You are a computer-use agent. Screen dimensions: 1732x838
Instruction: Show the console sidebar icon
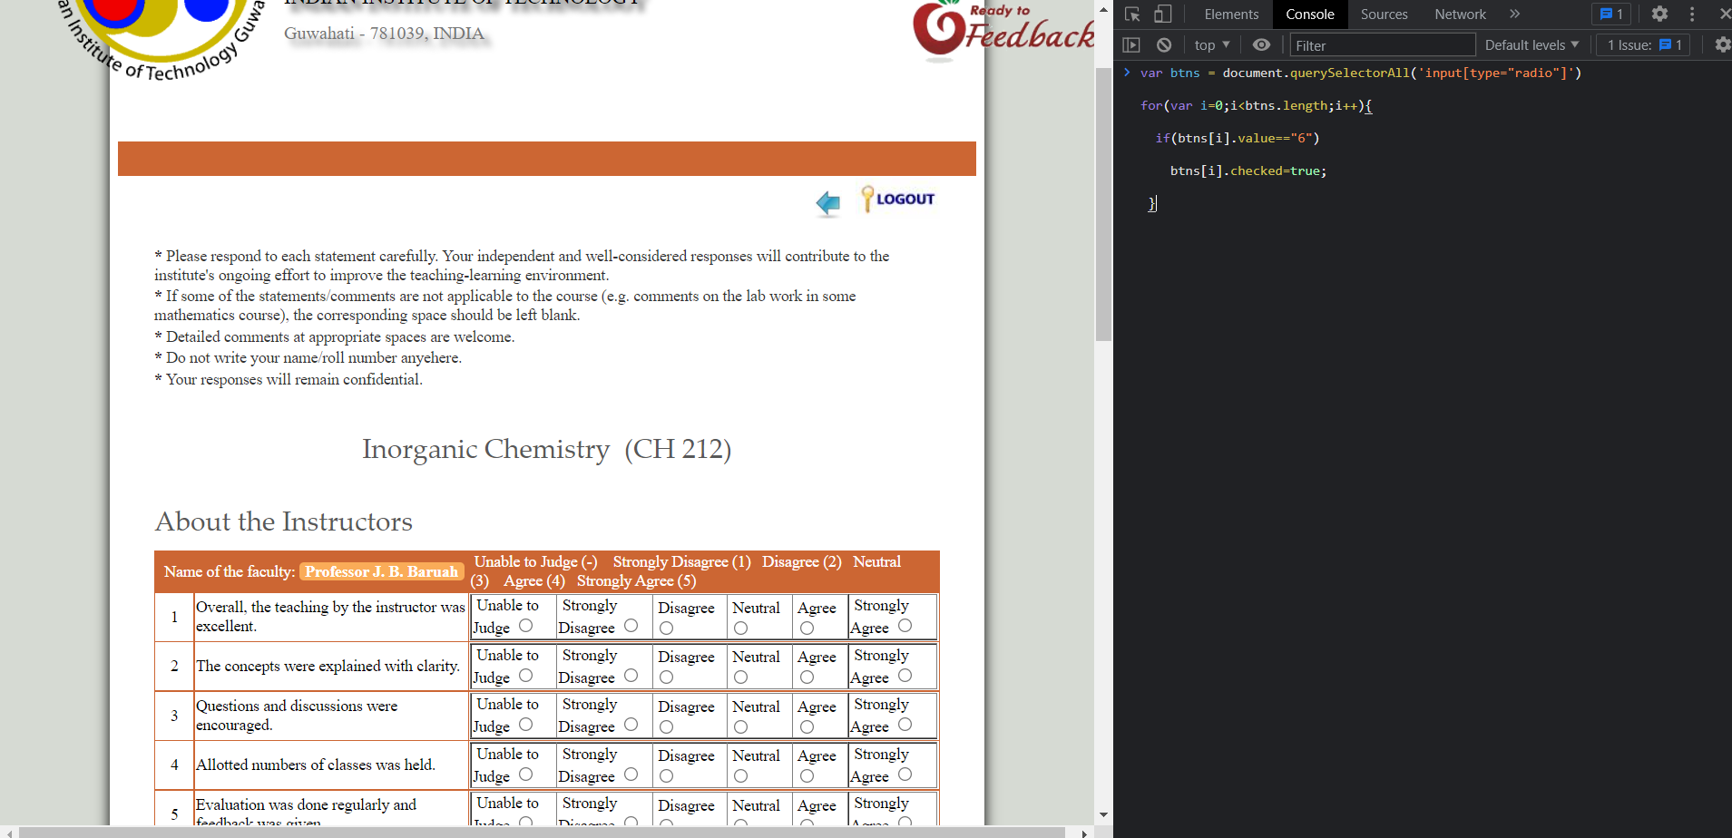1131,44
